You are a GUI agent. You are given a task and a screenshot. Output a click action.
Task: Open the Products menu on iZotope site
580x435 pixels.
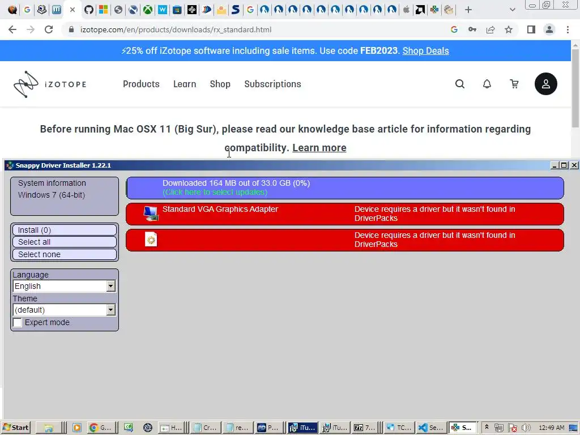point(141,84)
